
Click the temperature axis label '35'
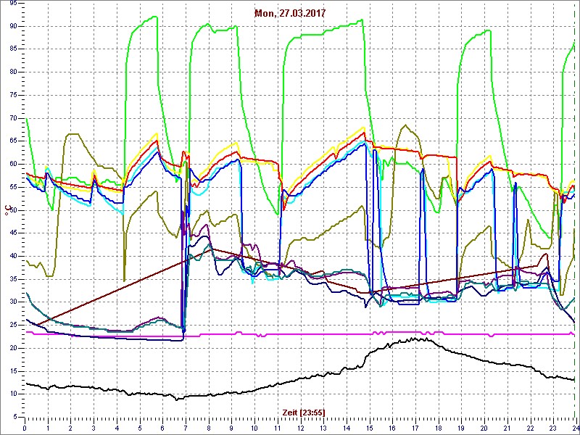coord(13,279)
